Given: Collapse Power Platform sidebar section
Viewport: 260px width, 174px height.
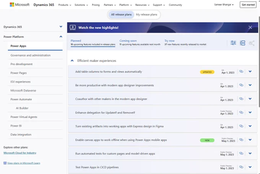Looking at the screenshot, I should coord(61,37).
